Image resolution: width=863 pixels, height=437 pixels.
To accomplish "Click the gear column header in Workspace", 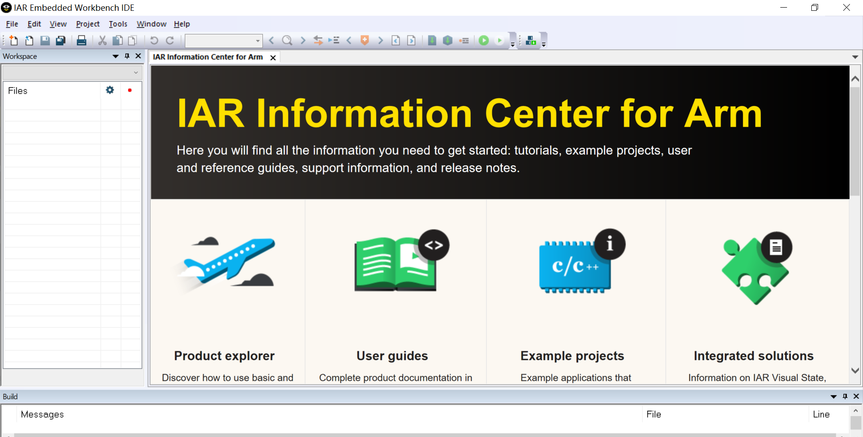I will coord(110,90).
